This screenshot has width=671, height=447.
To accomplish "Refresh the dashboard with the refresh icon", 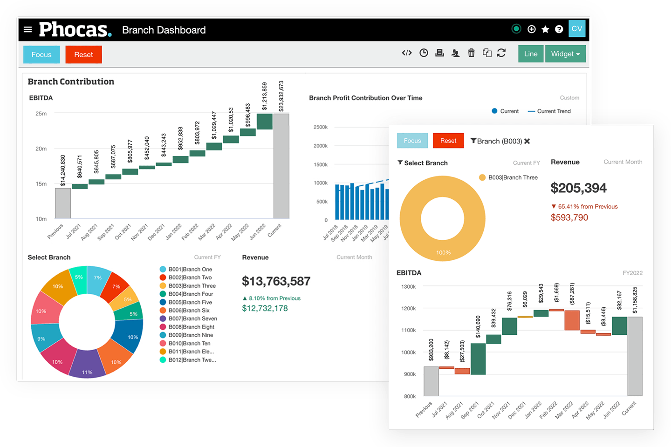I will 502,53.
